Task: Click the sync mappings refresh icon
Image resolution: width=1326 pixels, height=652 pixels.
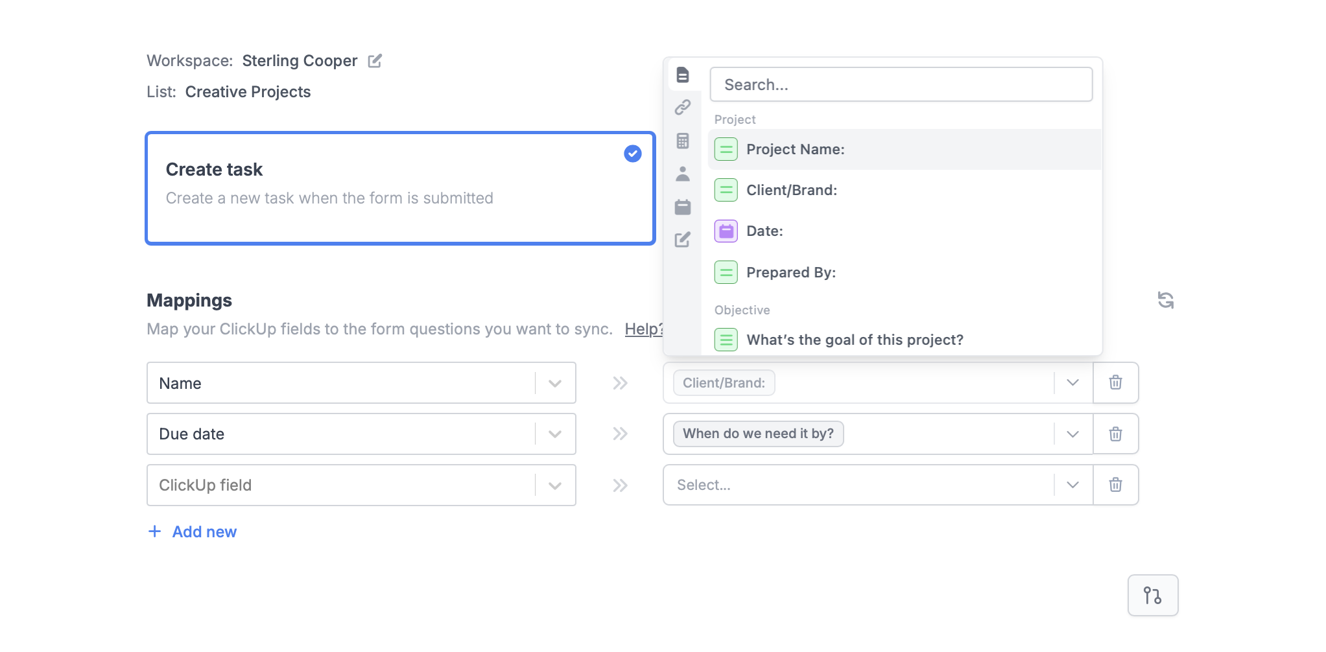Action: (x=1166, y=301)
